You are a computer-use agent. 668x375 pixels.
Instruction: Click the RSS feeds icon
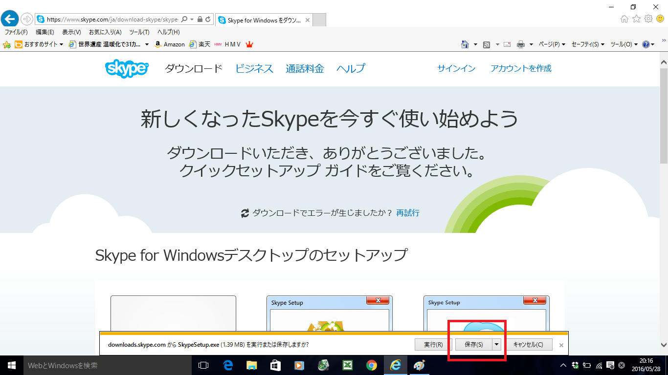point(487,44)
